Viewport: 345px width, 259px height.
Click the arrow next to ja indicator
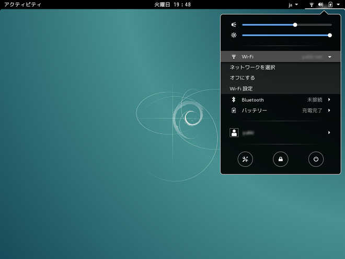tap(296, 4)
